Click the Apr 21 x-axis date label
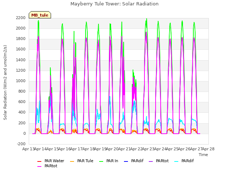This screenshot has height=173, width=230. click(124, 149)
